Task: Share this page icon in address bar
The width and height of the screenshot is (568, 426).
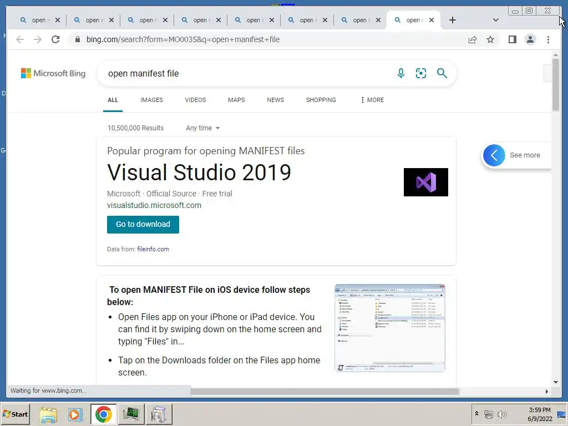Action: click(x=473, y=39)
